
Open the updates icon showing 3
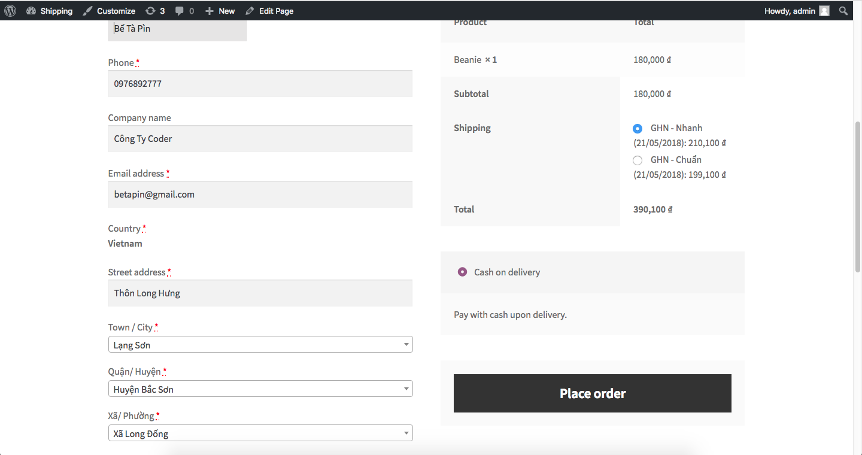click(150, 11)
